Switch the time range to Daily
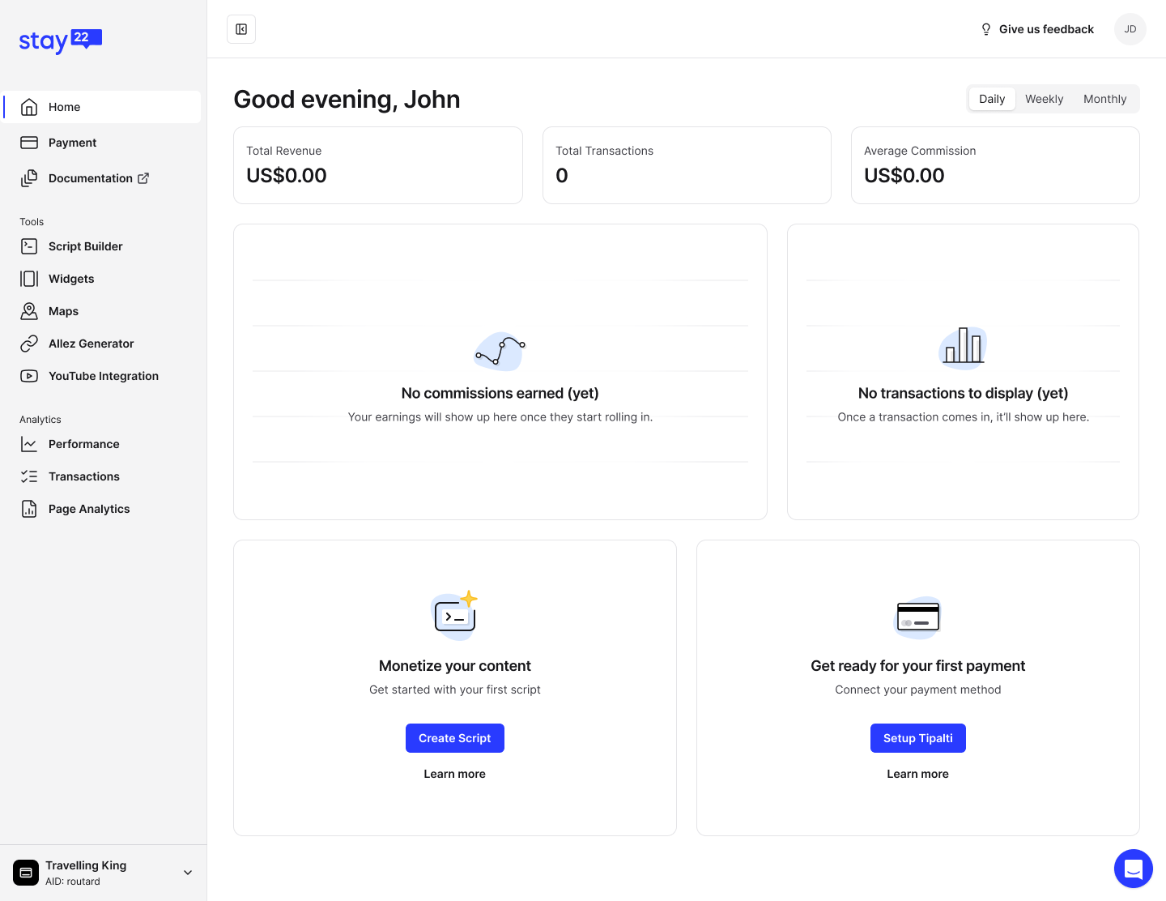 pos(991,99)
